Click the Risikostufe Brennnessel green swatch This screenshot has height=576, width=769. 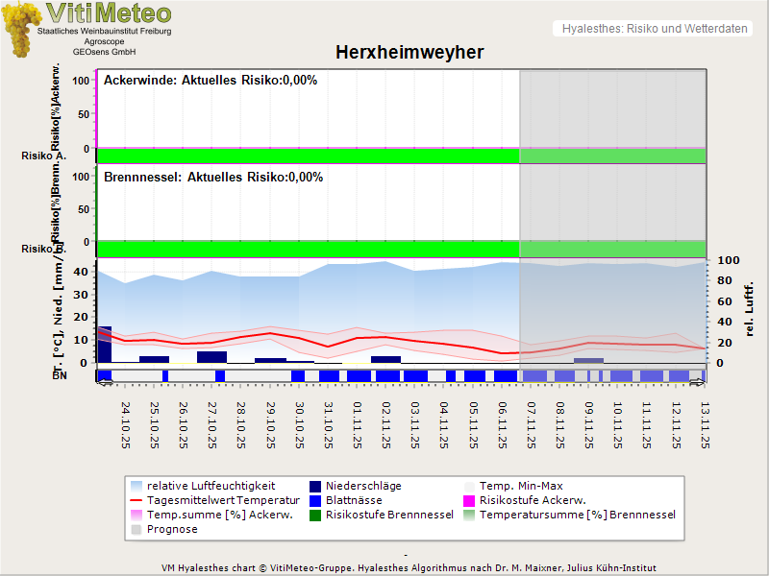click(x=314, y=515)
